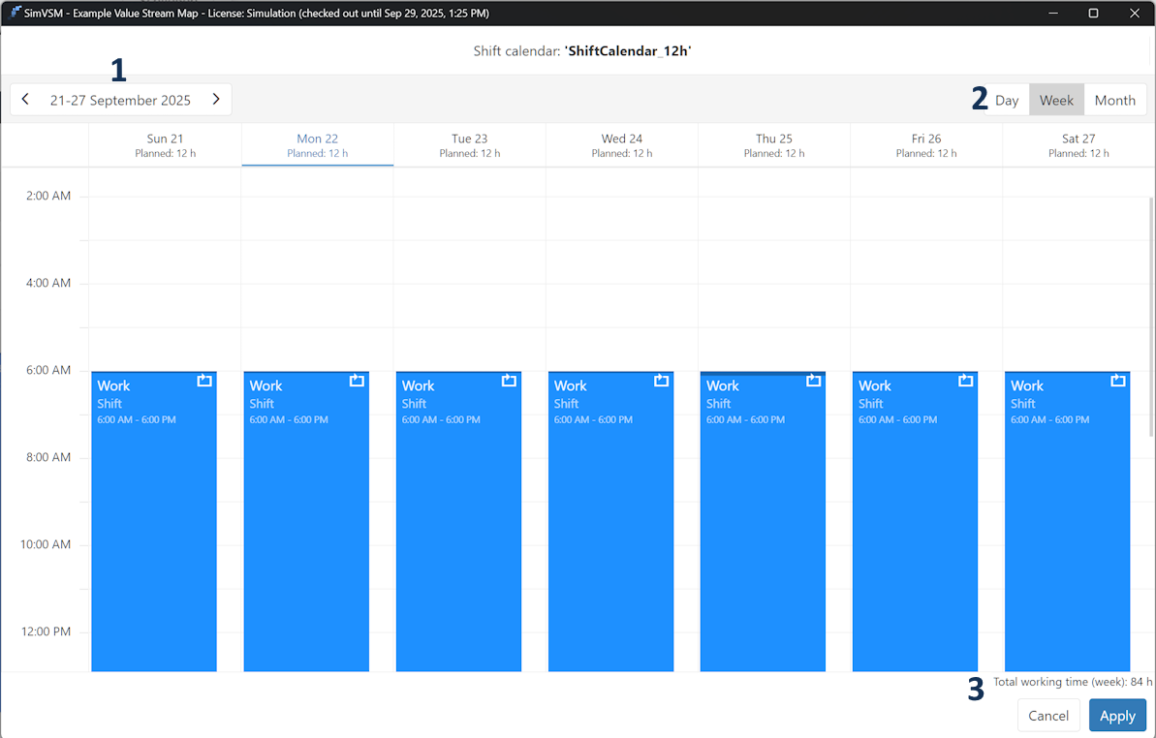The height and width of the screenshot is (738, 1156).
Task: Cancel the shift calendar dialog
Action: click(1047, 716)
